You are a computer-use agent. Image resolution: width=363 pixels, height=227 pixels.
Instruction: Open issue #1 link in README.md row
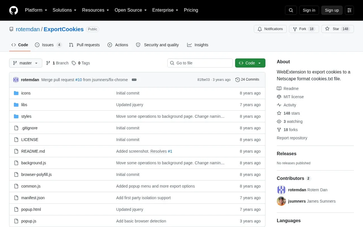click(x=170, y=151)
